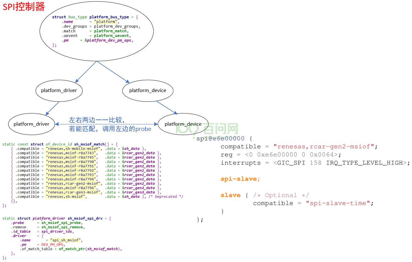This screenshot has height=262, width=412.
Task: Select the platform_bus_type struct ellipse
Action: (96, 31)
